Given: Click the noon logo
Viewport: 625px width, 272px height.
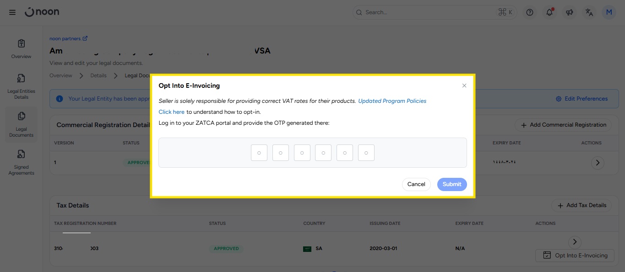Looking at the screenshot, I should point(42,12).
